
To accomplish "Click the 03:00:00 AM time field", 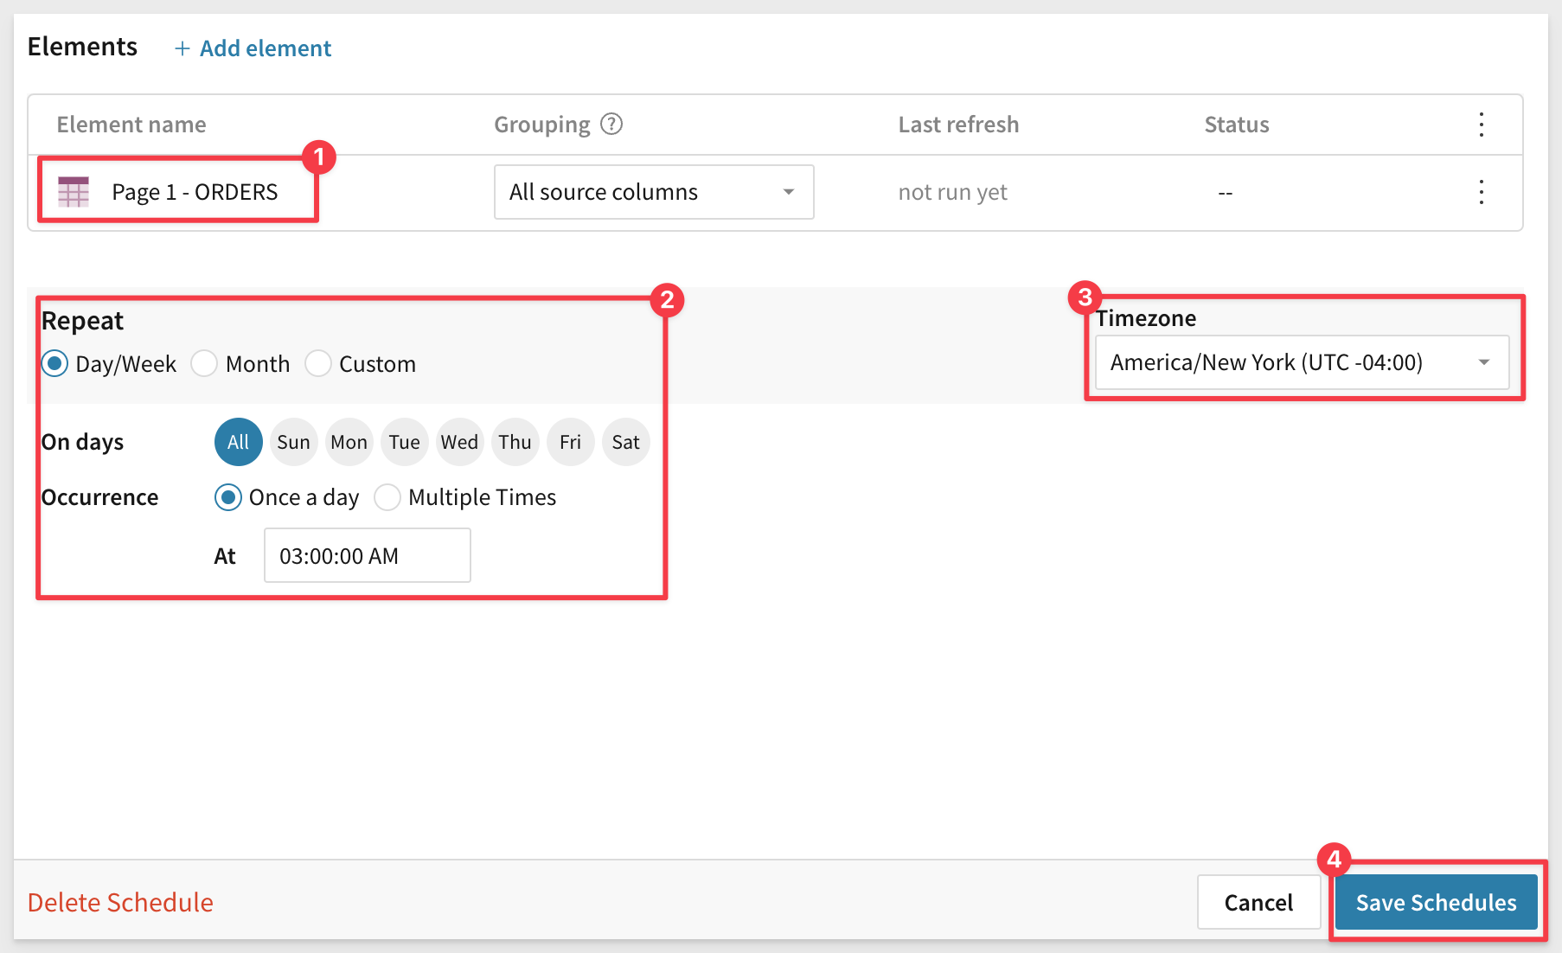I will (x=368, y=555).
